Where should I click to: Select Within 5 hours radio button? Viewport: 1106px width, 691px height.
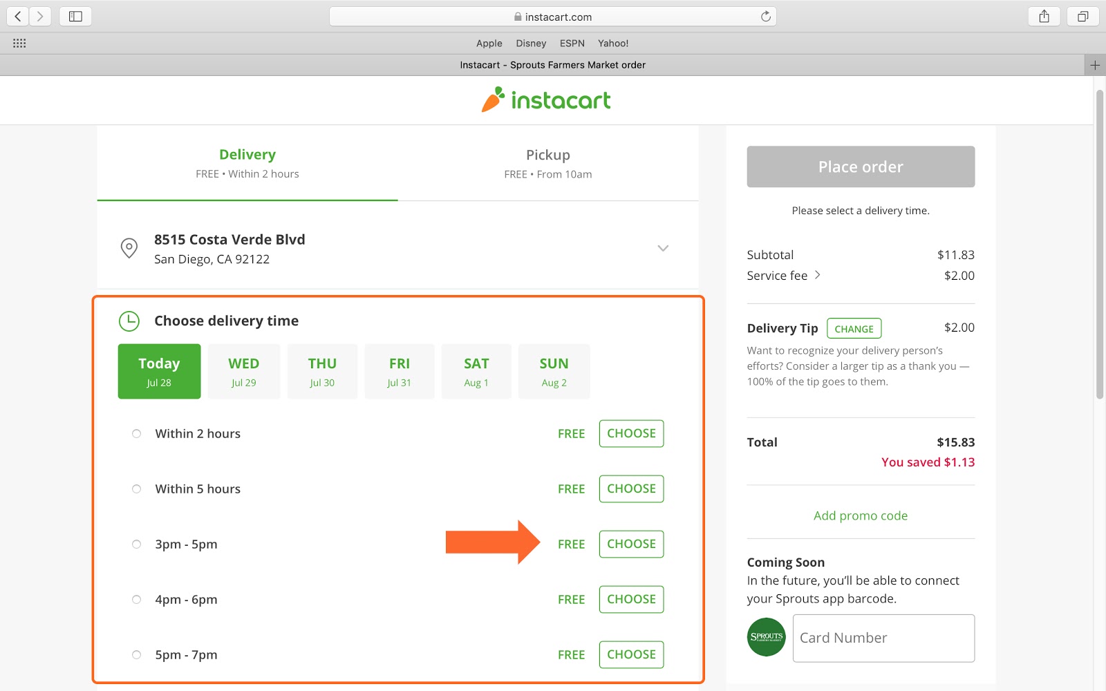tap(136, 489)
